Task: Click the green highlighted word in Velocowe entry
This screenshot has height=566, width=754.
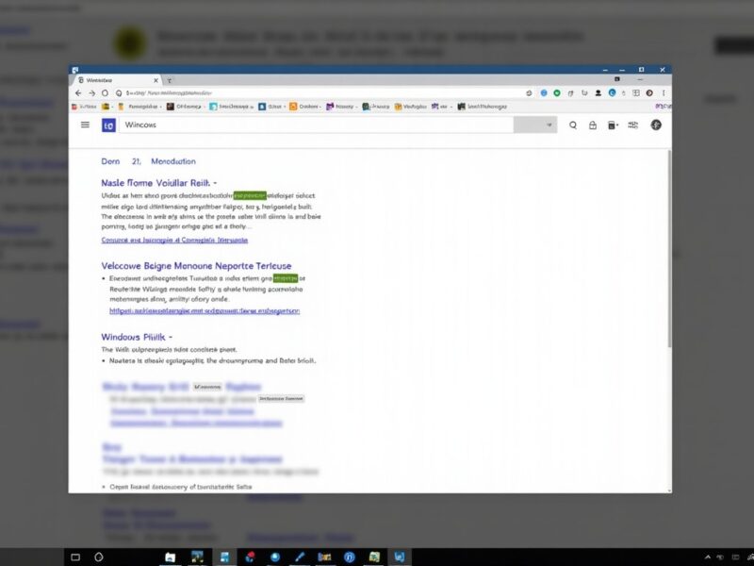Action: [286, 278]
